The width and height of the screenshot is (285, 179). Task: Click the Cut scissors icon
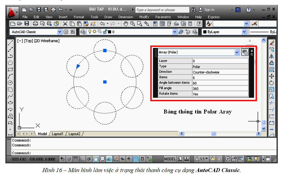coord(65,24)
